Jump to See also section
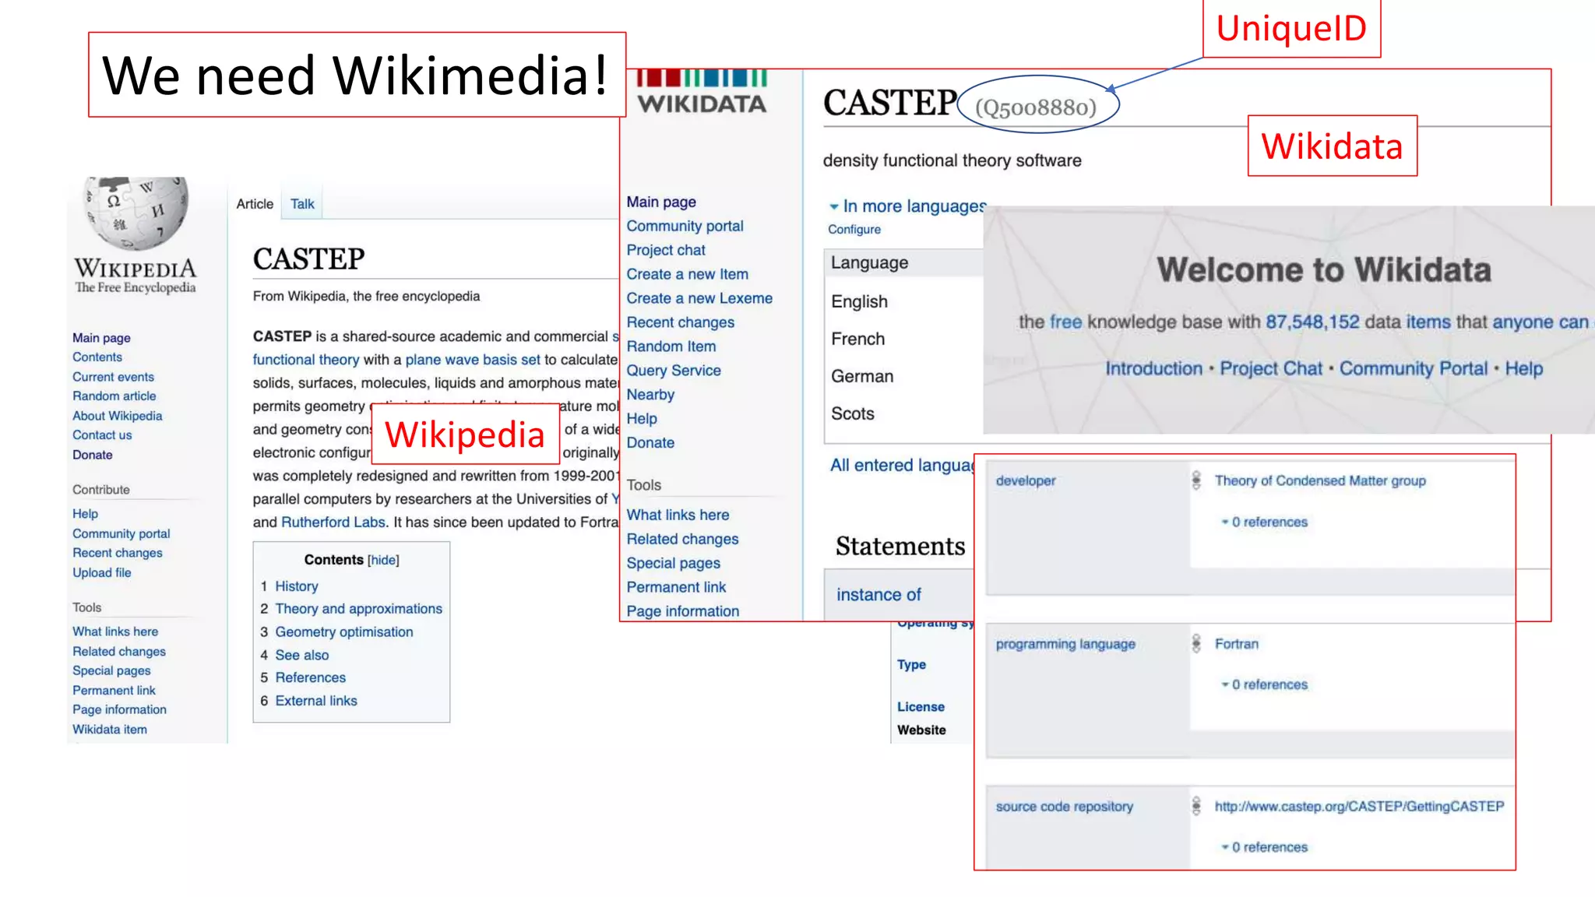 point(302,656)
